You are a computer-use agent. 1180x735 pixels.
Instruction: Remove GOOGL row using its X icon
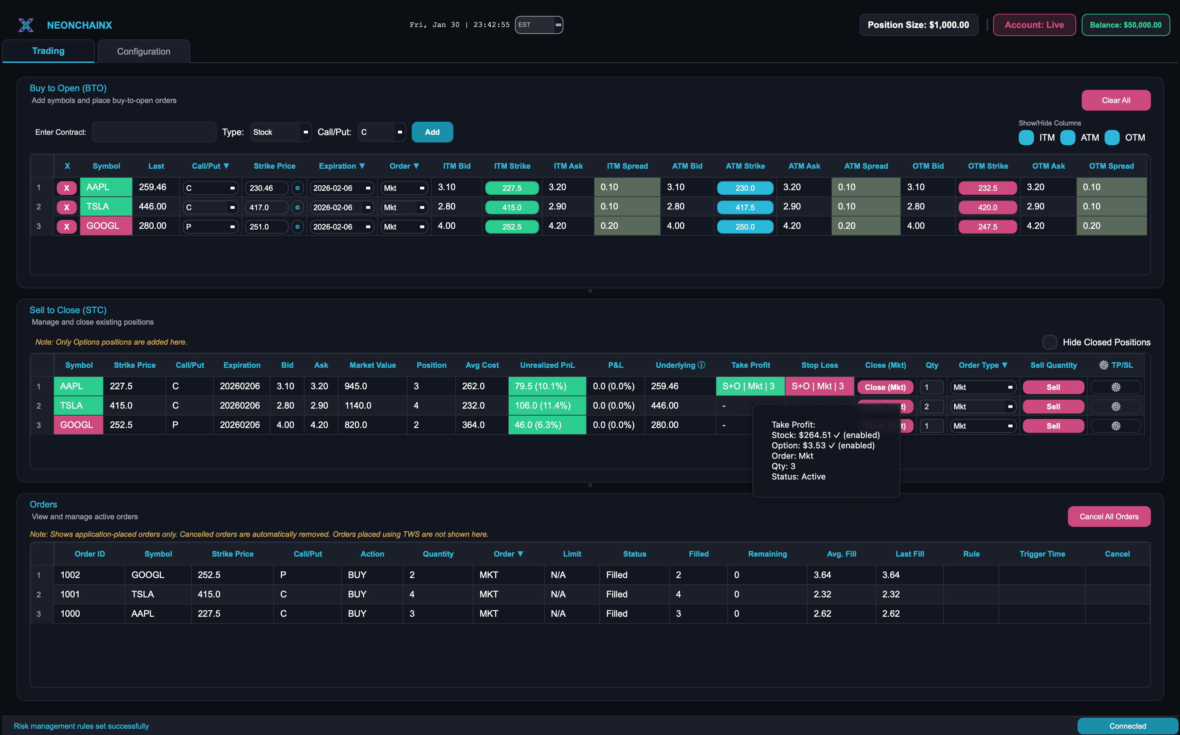67,226
